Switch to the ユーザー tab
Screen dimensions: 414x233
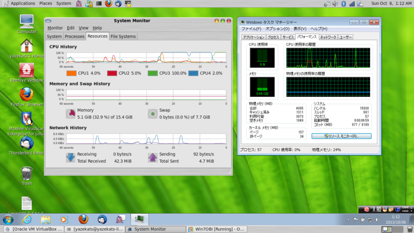(345, 37)
